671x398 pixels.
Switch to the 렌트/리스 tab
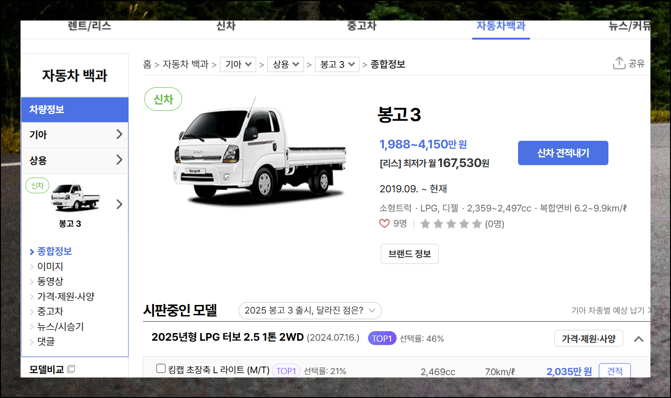coord(90,26)
